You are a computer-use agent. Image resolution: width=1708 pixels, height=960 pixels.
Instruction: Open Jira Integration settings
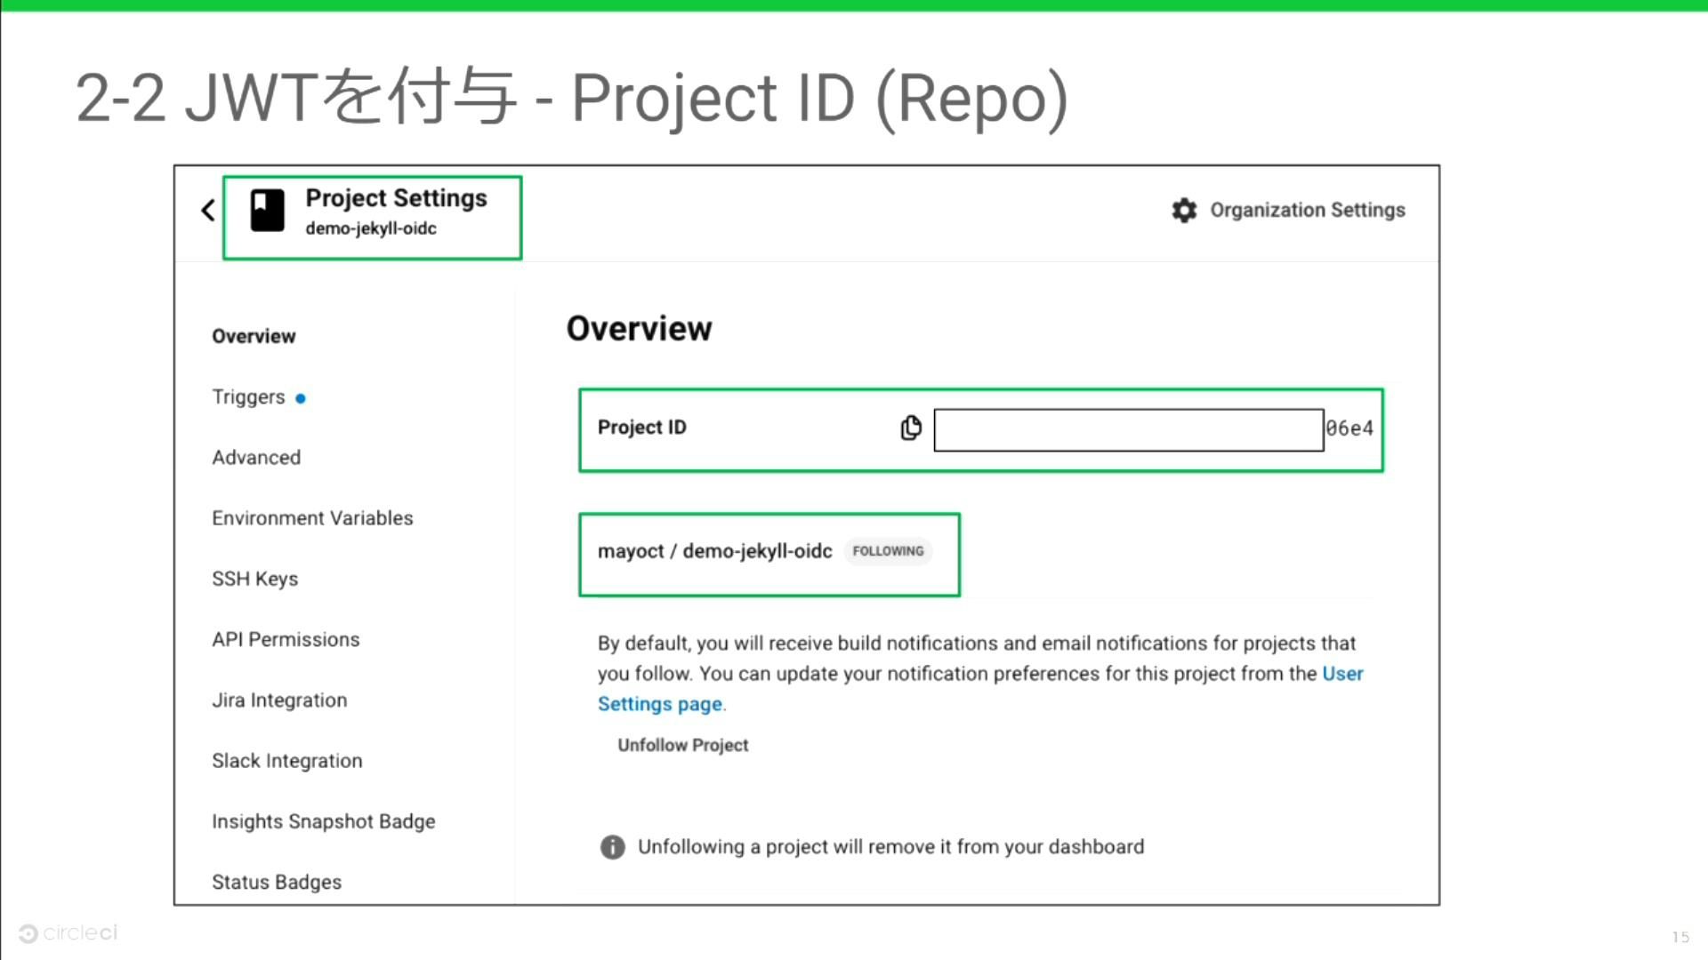point(279,700)
